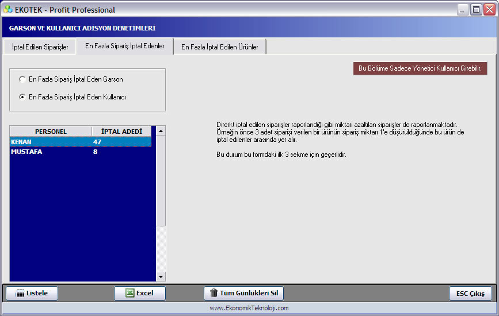Export the list with Excel button
The image size is (499, 316).
pos(140,293)
